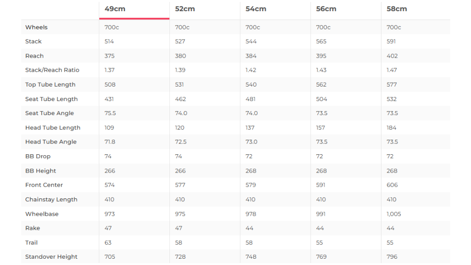Click the Stack/Reach Ratio row label
This screenshot has height=265, width=471.
click(52, 70)
